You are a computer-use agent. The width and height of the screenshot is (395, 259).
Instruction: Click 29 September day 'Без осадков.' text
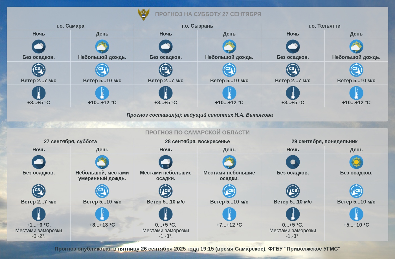tap(356, 173)
